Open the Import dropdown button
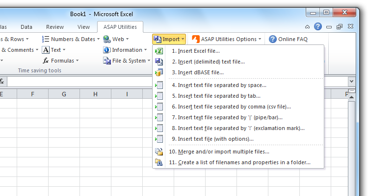Screen dimensions: 368x196 [x=169, y=39]
